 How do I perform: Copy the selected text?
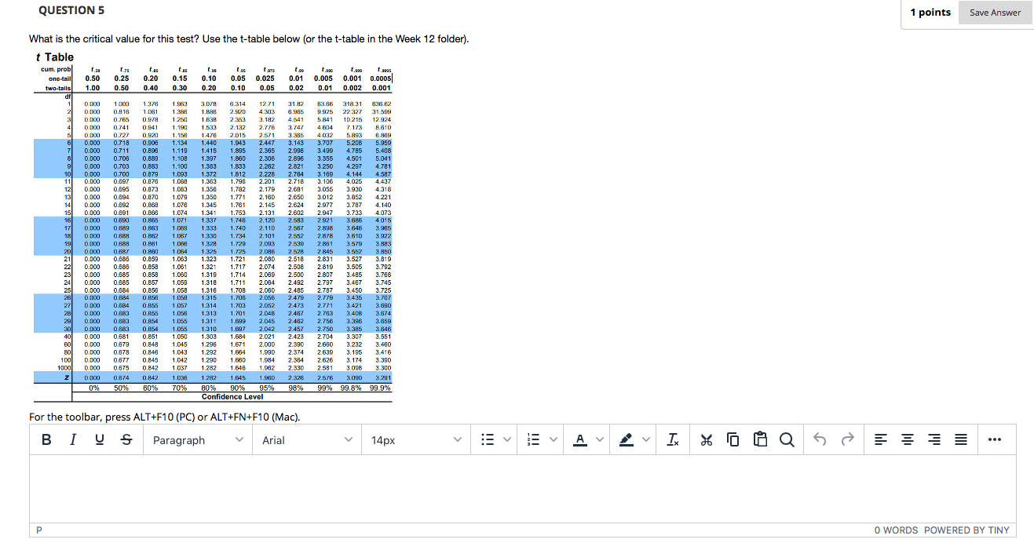pyautogui.click(x=733, y=440)
